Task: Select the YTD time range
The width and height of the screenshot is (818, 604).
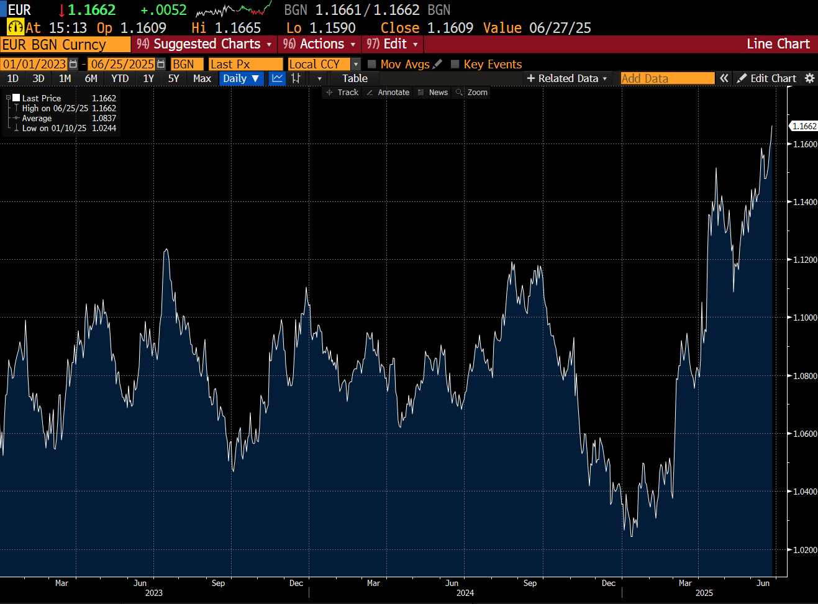Action: tap(120, 78)
